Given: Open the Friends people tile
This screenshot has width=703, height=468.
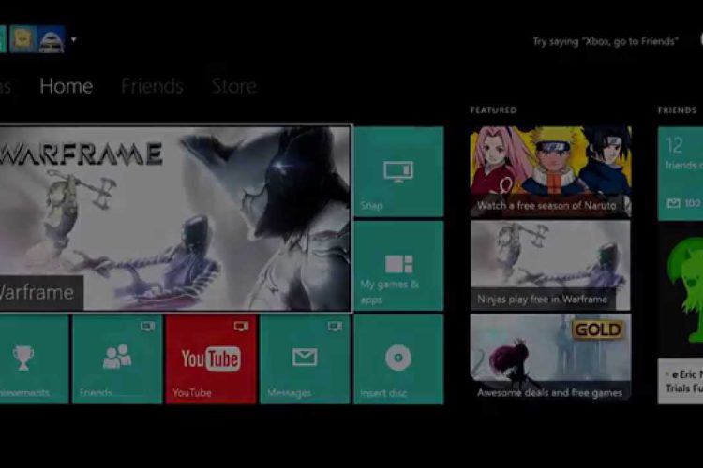Looking at the screenshot, I should pyautogui.click(x=117, y=359).
